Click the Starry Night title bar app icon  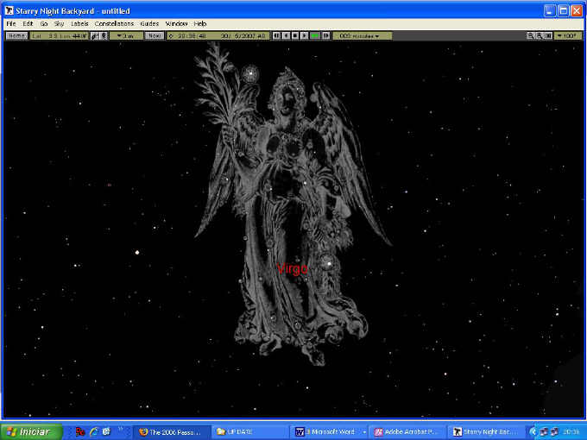[x=9, y=10]
